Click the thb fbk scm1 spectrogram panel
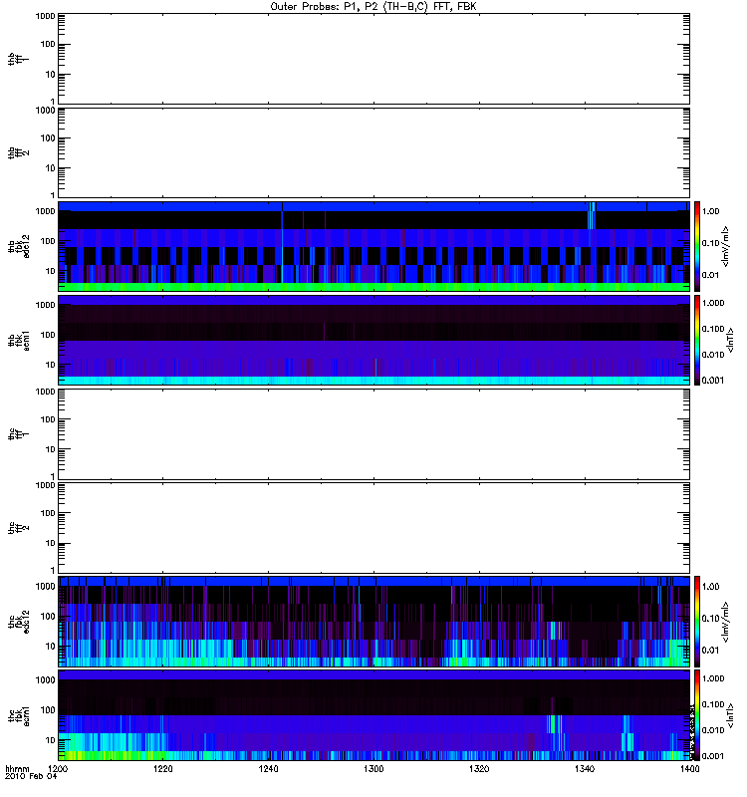 coord(374,340)
